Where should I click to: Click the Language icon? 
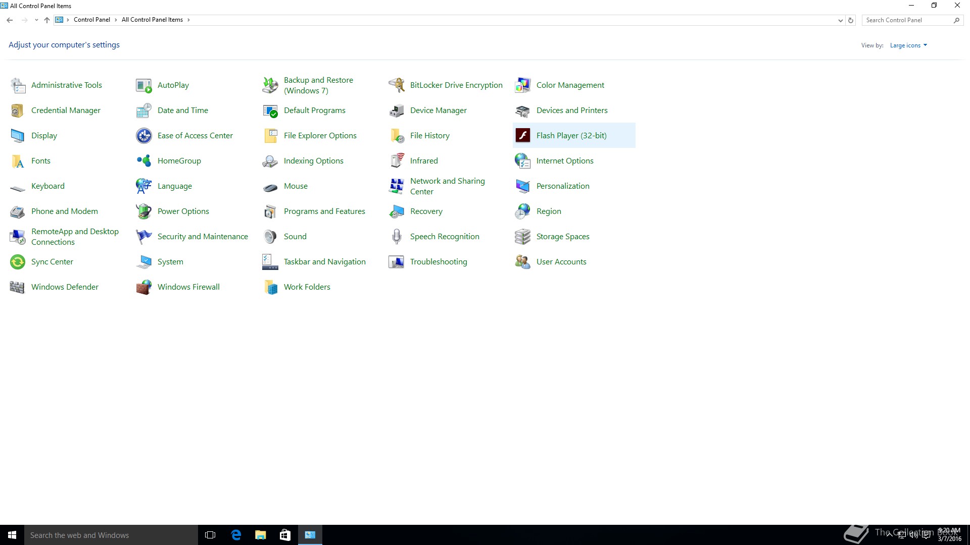(144, 186)
